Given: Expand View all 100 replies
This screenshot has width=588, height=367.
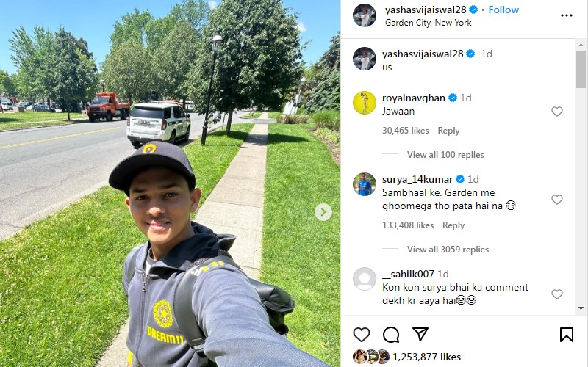Looking at the screenshot, I should (x=445, y=155).
